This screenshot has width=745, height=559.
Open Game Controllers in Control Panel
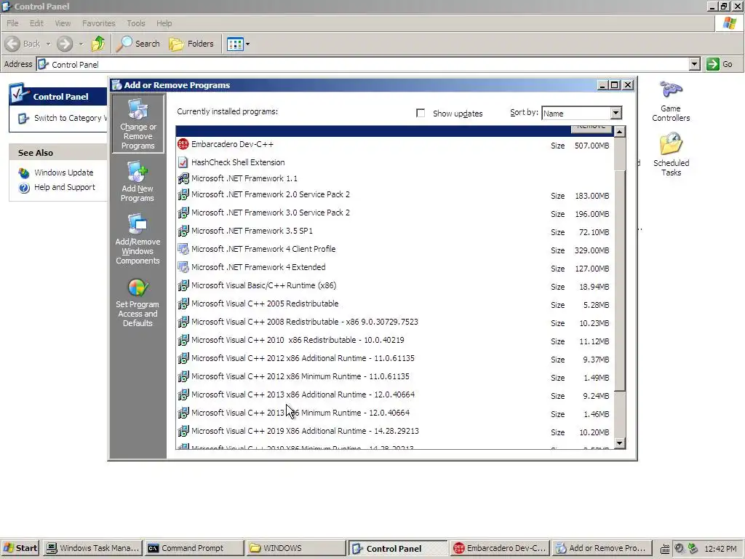[x=670, y=101]
